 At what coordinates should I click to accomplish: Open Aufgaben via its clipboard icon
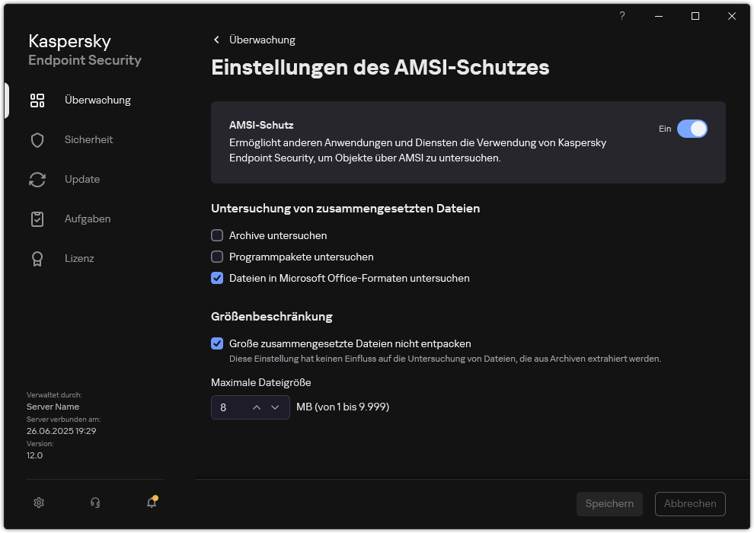37,219
